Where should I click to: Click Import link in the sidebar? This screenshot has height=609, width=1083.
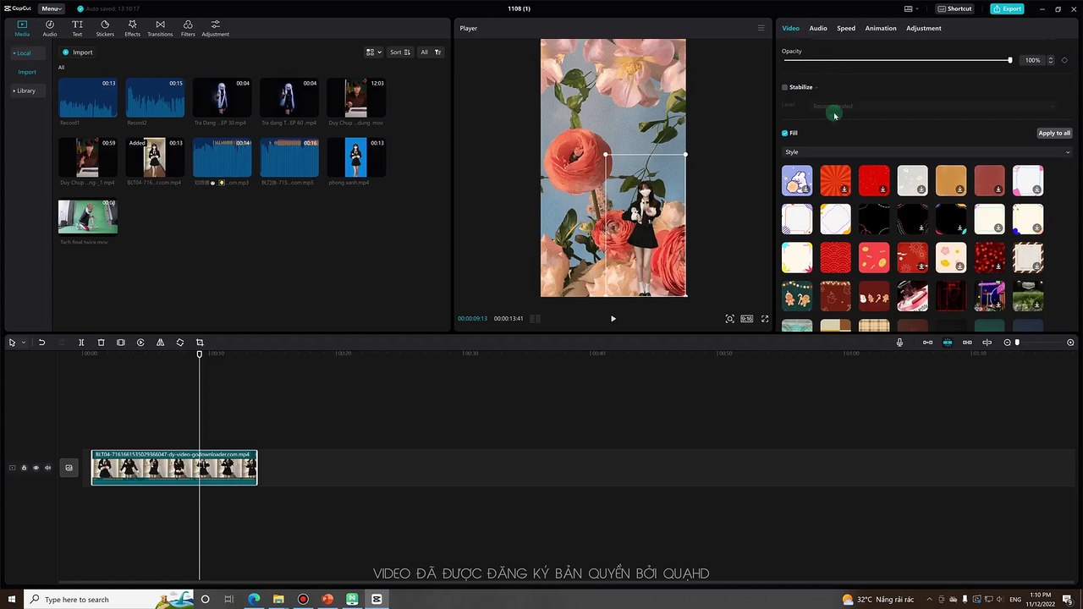coord(27,72)
